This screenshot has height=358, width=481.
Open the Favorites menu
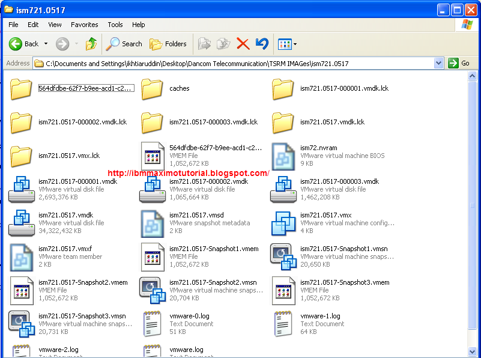coord(84,25)
